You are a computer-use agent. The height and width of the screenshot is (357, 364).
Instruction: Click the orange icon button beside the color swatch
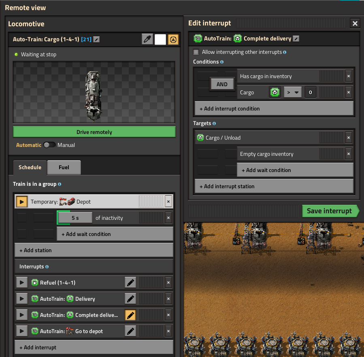pos(173,39)
